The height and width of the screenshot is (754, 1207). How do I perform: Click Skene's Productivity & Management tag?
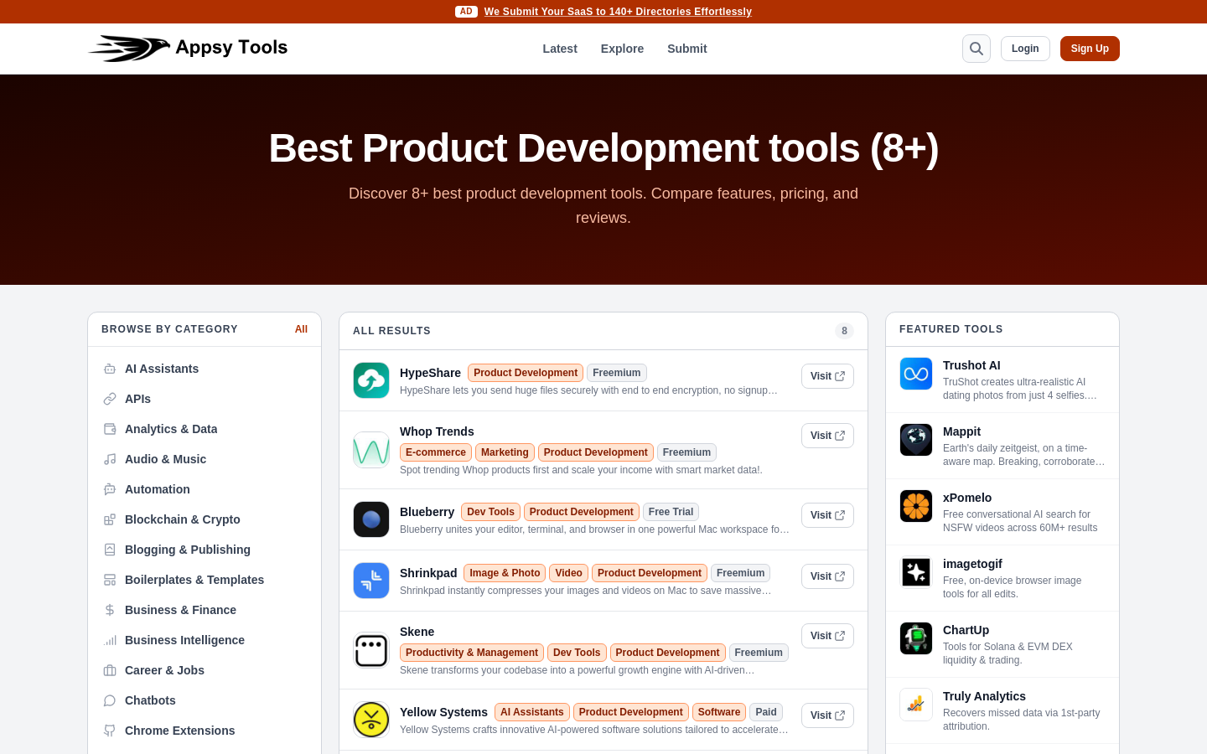(x=472, y=653)
